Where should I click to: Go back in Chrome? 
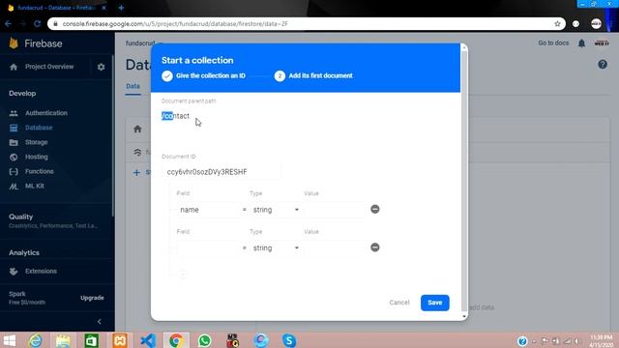click(9, 23)
